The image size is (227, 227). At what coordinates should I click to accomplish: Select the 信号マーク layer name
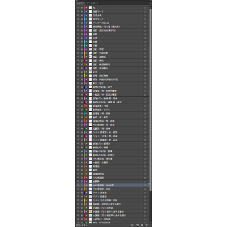(98, 19)
